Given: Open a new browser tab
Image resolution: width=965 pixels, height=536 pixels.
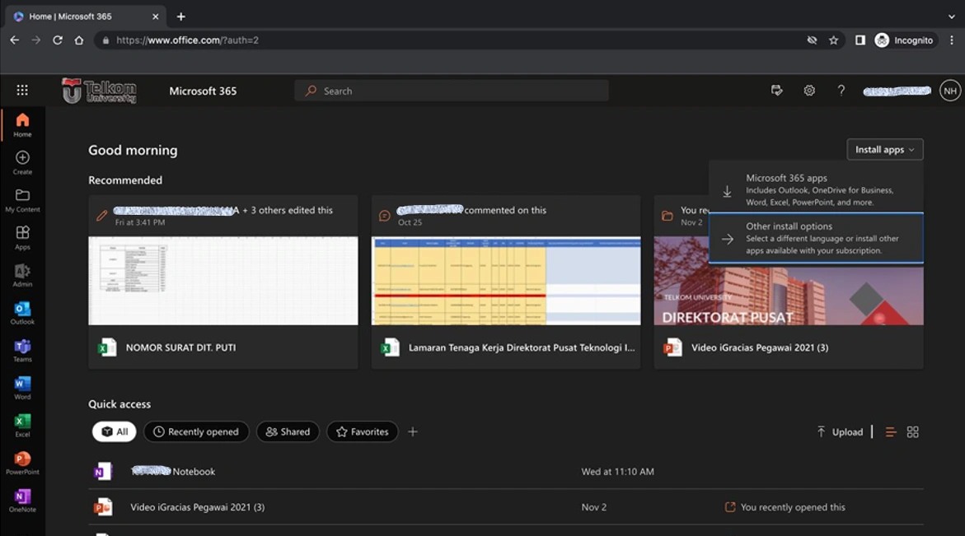Looking at the screenshot, I should (181, 16).
